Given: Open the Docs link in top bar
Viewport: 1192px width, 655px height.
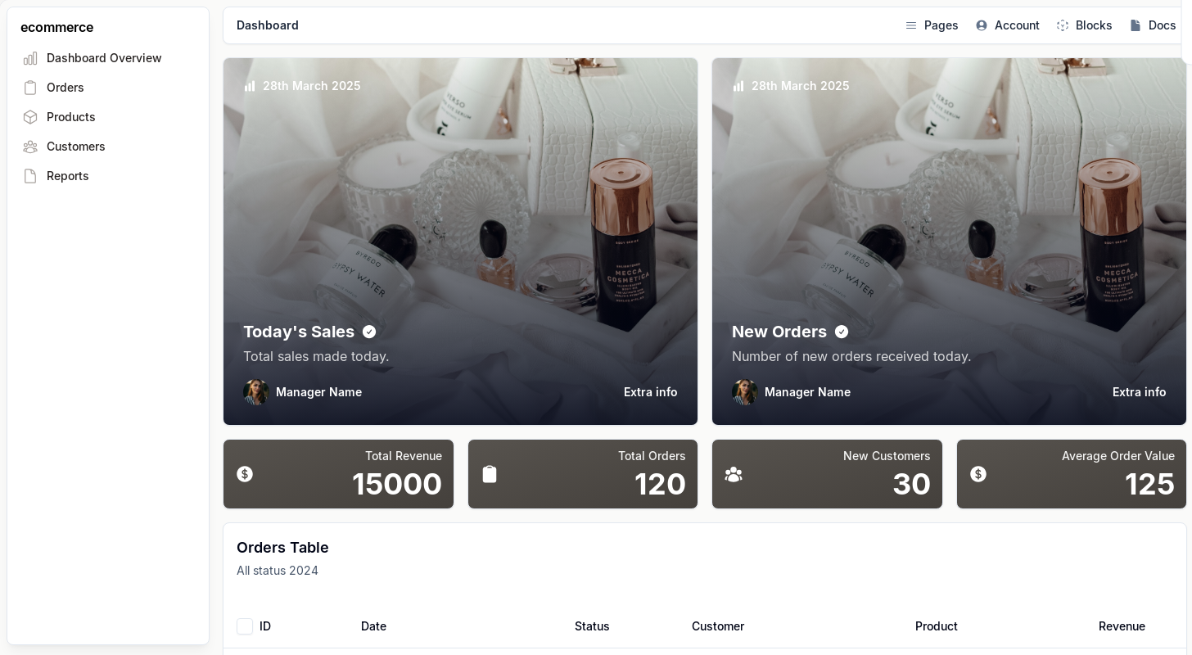Looking at the screenshot, I should click(x=1153, y=25).
